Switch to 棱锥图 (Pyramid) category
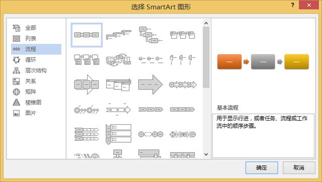This screenshot has width=322, height=182. [x=36, y=103]
